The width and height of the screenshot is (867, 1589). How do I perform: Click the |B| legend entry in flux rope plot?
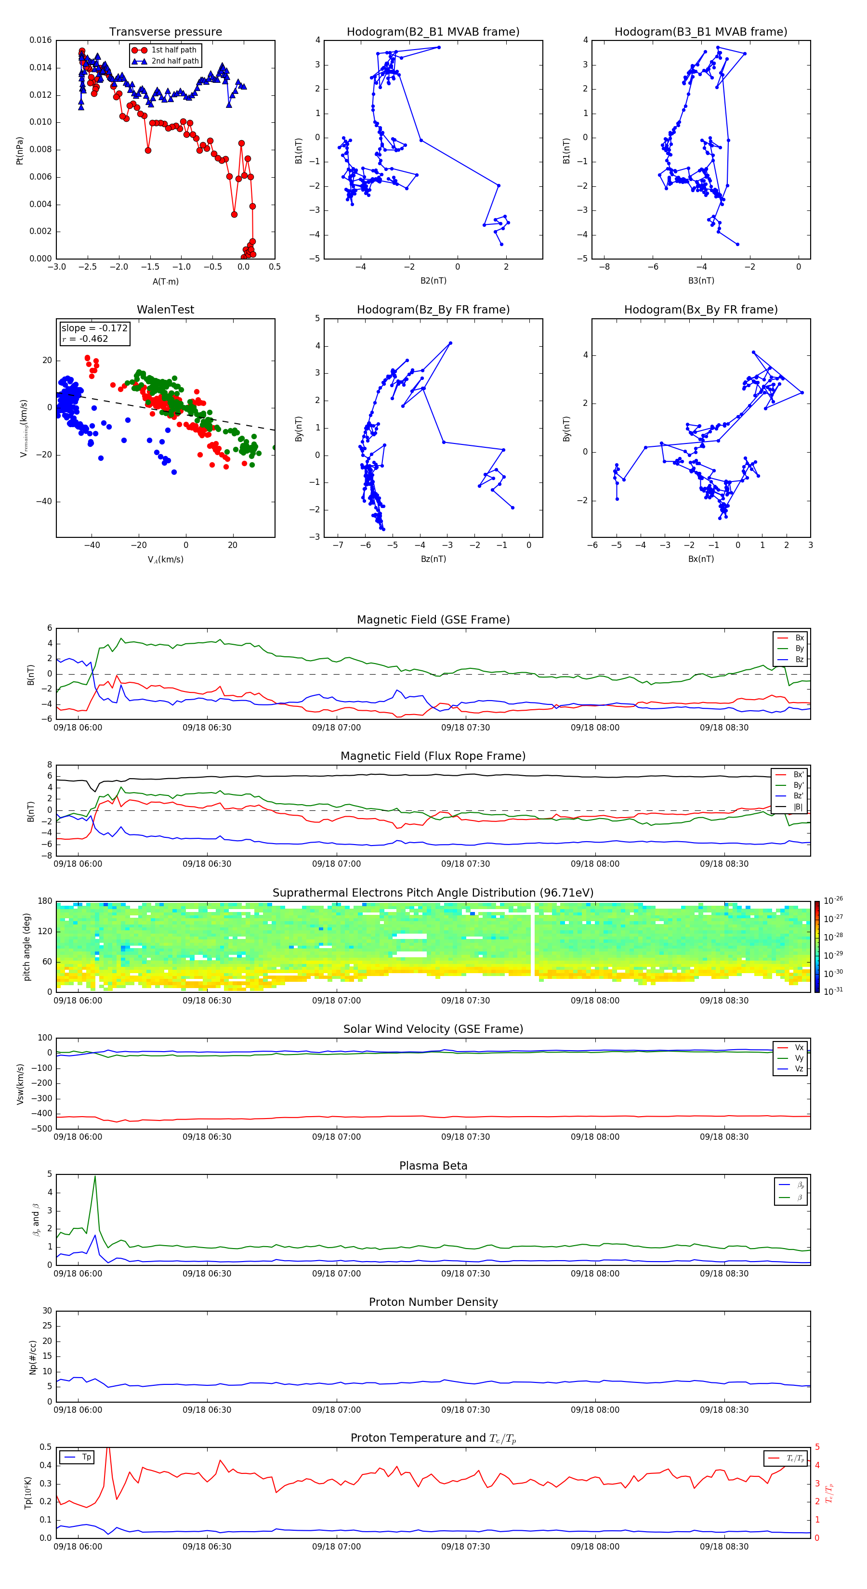coord(790,807)
